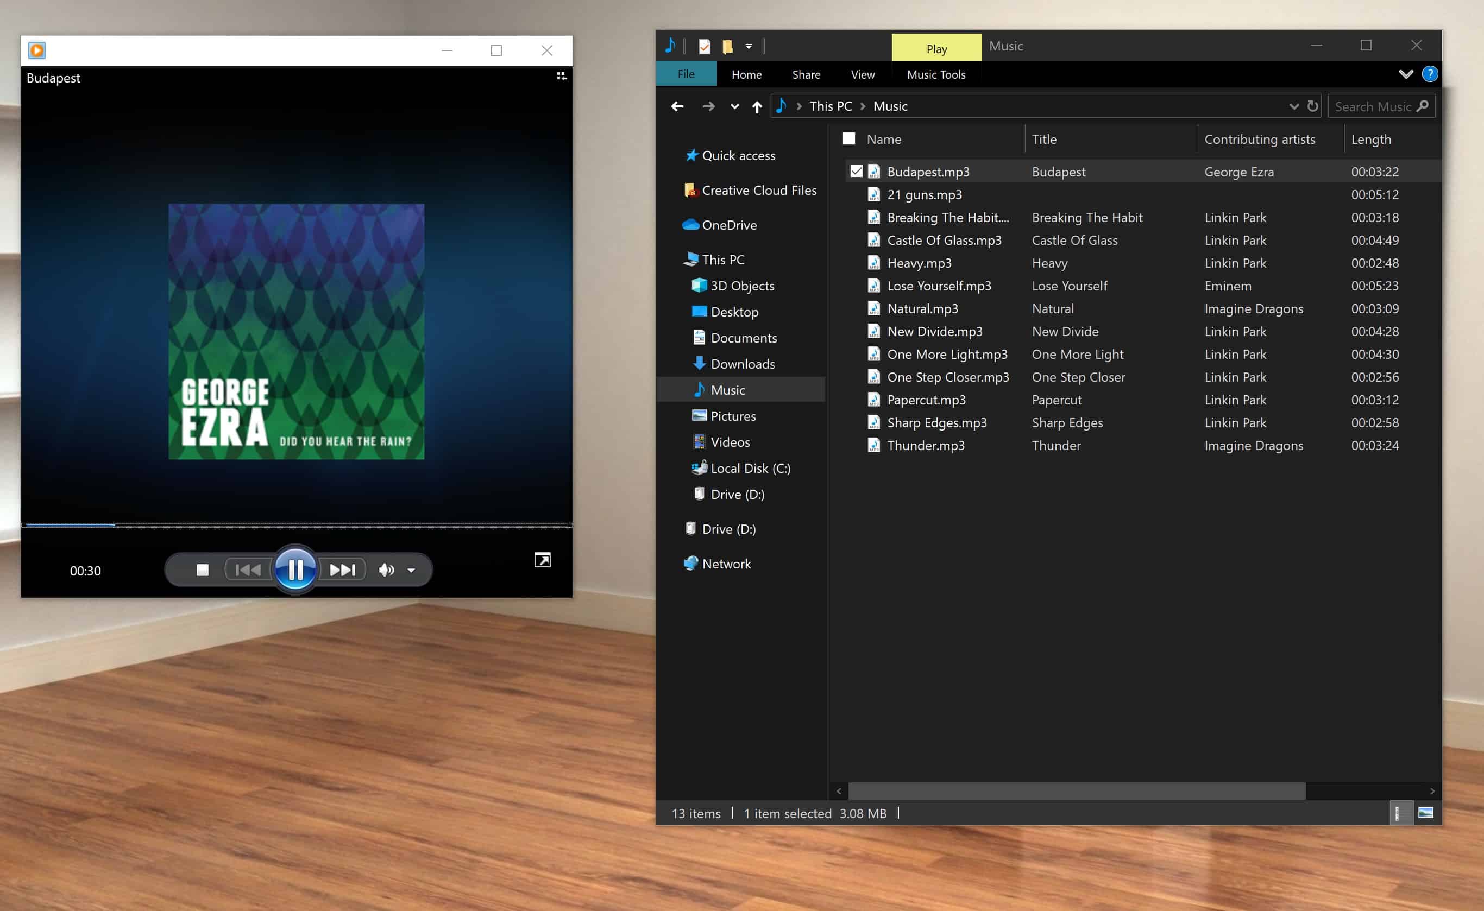Screen dimensions: 1484x911
Task: Expand the address bar history dropdown
Action: [x=1293, y=106]
